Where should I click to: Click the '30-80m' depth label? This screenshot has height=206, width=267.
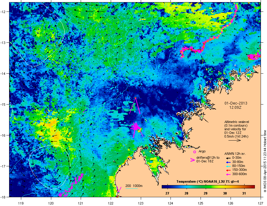pyautogui.click(x=238, y=162)
